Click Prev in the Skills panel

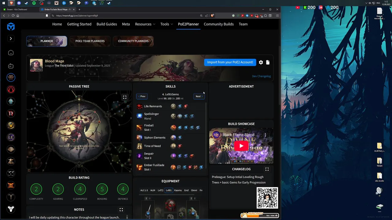142,96
